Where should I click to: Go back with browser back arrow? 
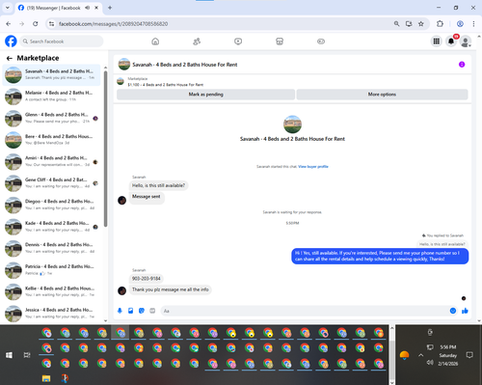point(9,24)
